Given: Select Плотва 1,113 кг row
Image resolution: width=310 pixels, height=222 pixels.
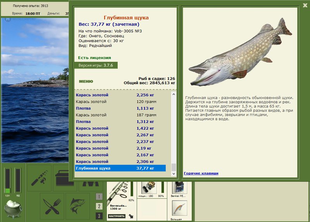Looking at the screenshot, I should 121,108.
